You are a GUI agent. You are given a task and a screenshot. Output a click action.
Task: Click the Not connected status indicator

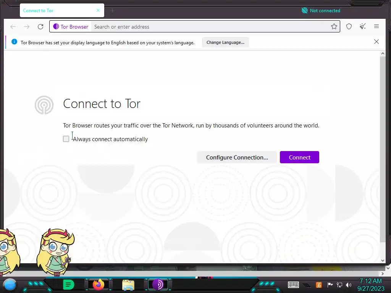coord(321,10)
